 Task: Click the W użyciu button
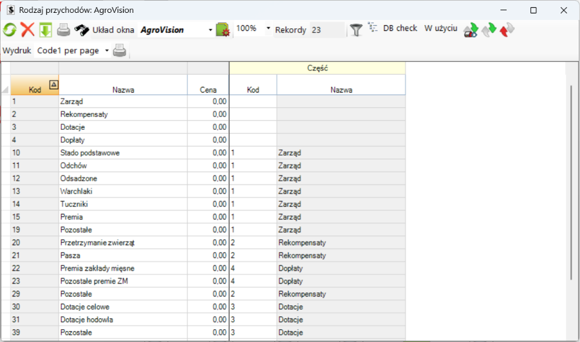coord(440,28)
